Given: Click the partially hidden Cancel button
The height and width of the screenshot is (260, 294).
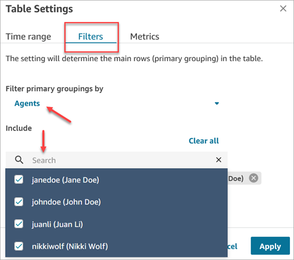Looking at the screenshot, I should [232, 246].
